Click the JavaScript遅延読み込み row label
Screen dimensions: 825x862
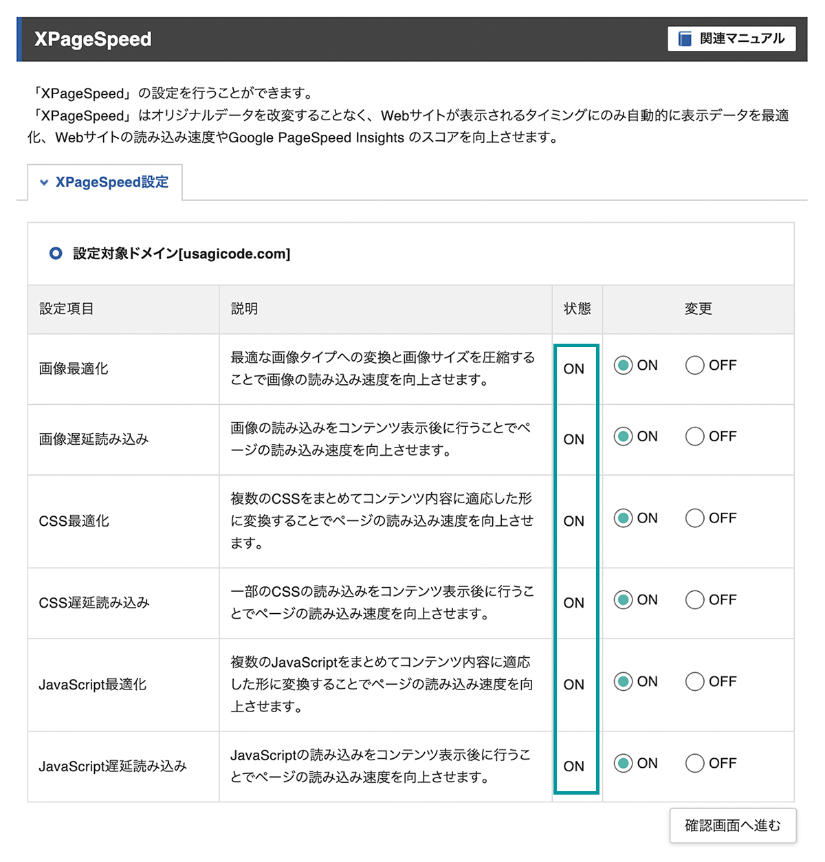[x=113, y=766]
